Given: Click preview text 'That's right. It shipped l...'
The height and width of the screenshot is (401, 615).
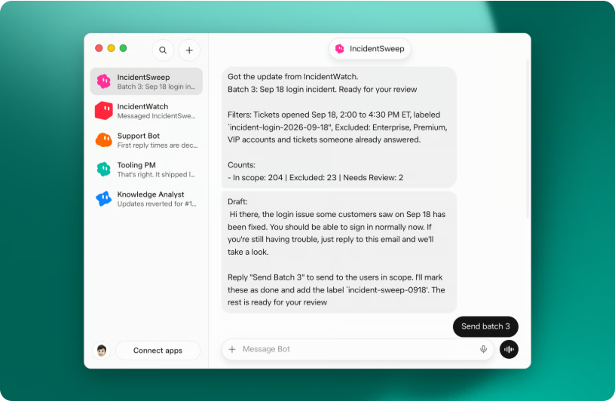Looking at the screenshot, I should (x=156, y=175).
